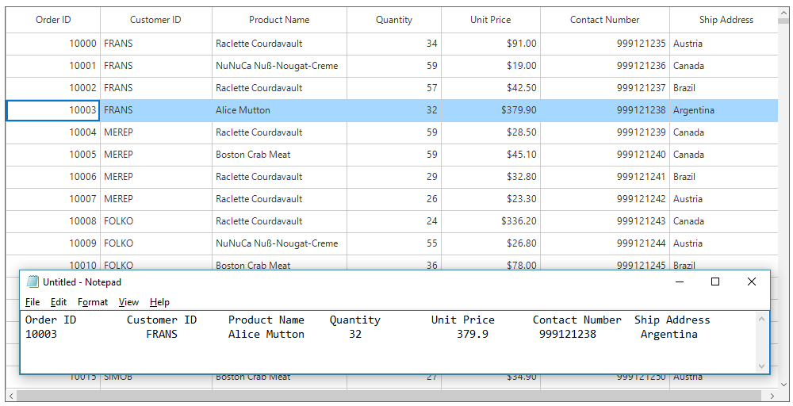Screen dimensions: 793x406
Task: Click the Unit Price cell $42.50
Action: [x=491, y=89]
